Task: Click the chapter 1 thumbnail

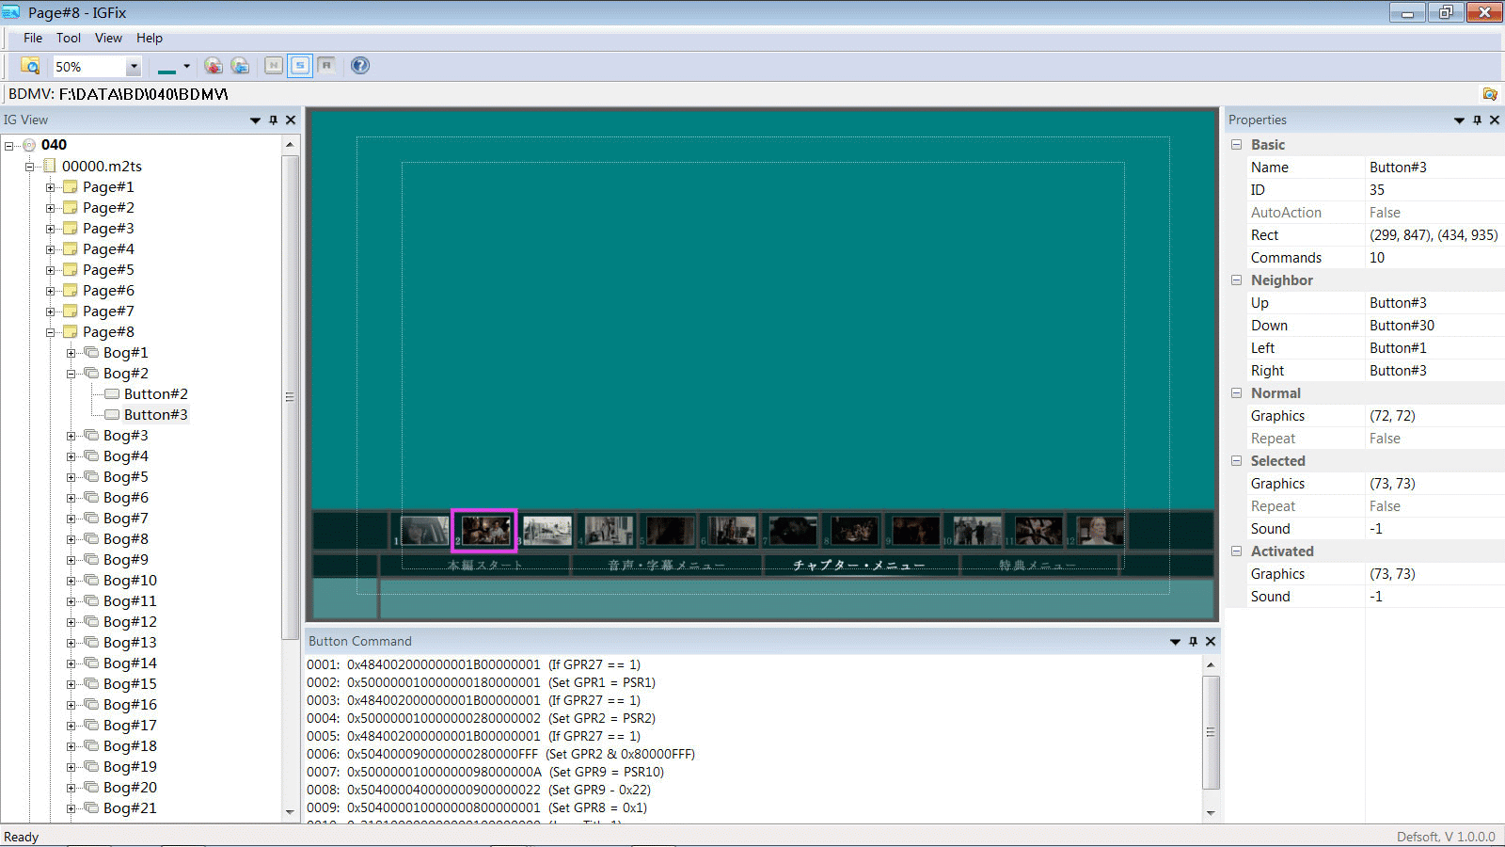Action: click(424, 531)
